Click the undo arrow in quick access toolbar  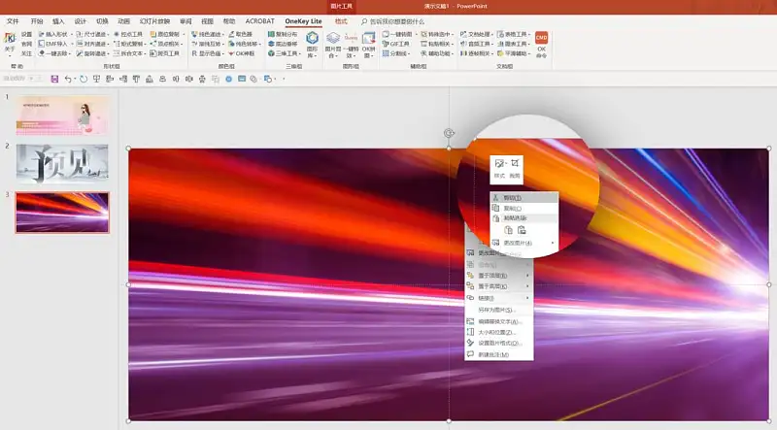68,79
